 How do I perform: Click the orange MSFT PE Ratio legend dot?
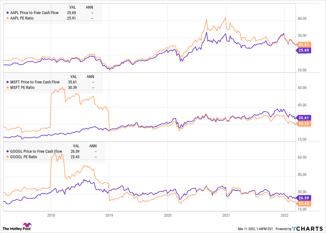[x=8, y=87]
